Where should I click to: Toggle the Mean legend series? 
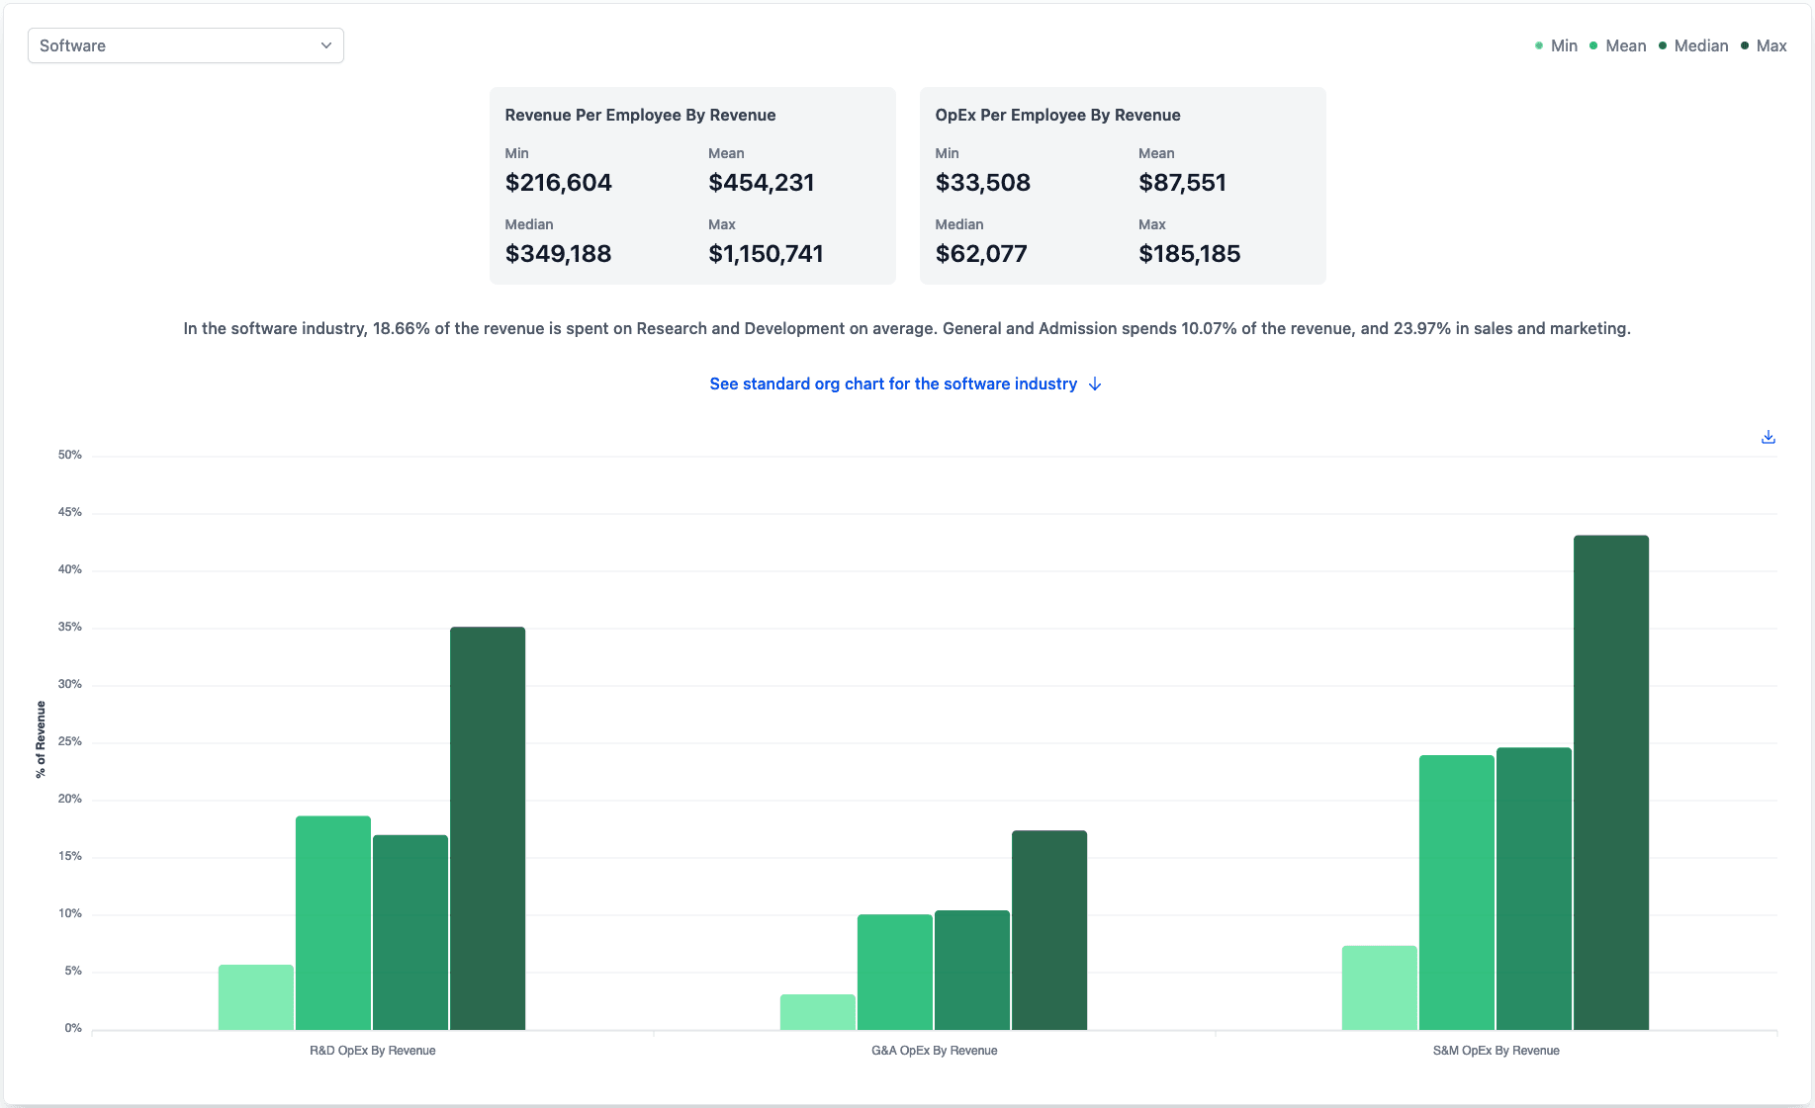pos(1618,45)
